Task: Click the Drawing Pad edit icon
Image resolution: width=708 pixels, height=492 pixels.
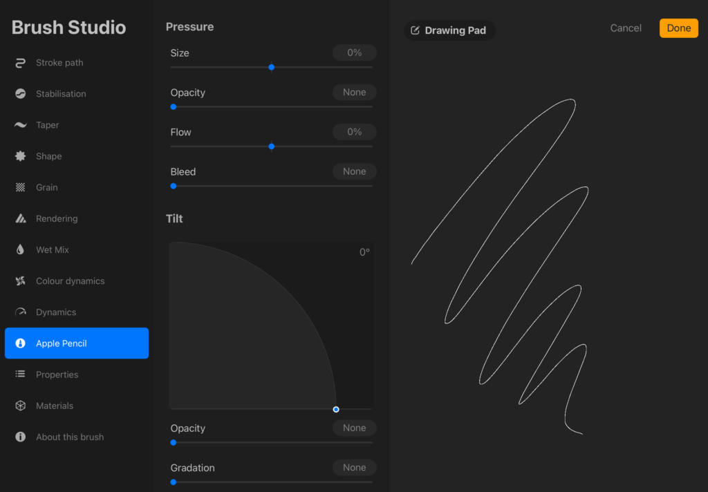Action: (x=415, y=30)
